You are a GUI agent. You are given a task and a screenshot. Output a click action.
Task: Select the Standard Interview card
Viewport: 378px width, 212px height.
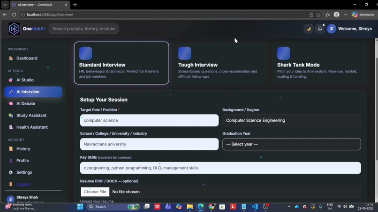(121, 63)
